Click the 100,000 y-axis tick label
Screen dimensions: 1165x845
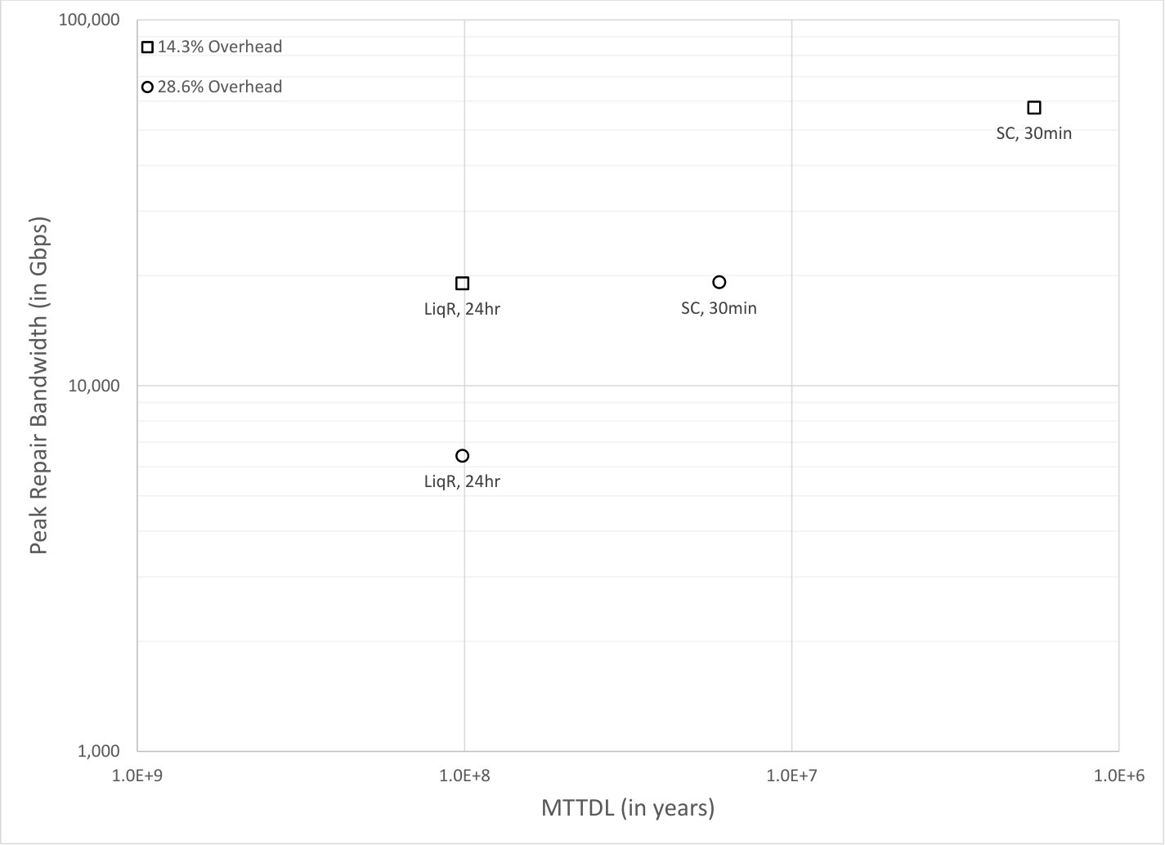pos(90,20)
